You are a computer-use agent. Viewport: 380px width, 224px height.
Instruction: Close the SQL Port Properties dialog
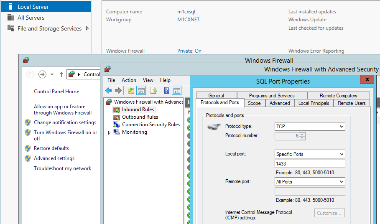click(x=367, y=79)
